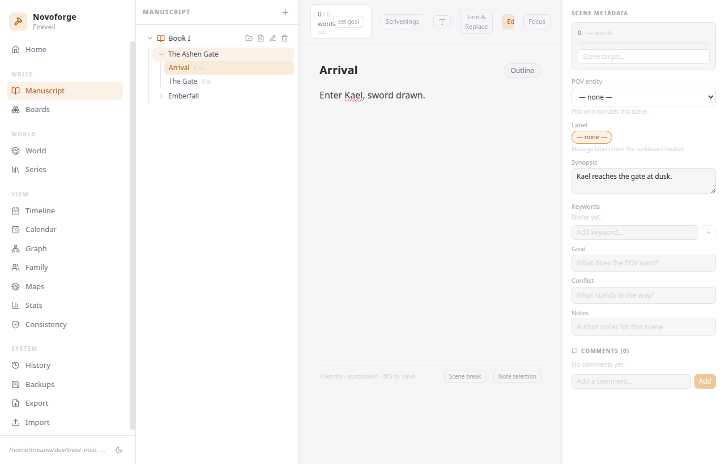This screenshot has width=725, height=464.
Task: Open Series in the sidebar
Action: coord(65,169)
